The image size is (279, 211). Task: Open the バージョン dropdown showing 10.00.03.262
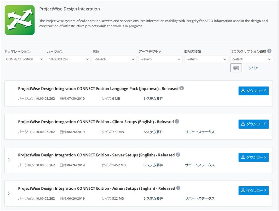[x=68, y=59]
